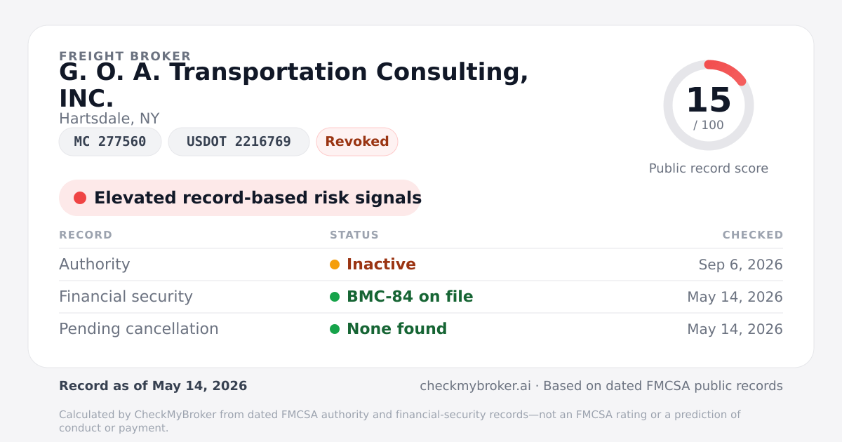This screenshot has width=842, height=442.
Task: Select the MC 277560 badge
Action: [110, 142]
